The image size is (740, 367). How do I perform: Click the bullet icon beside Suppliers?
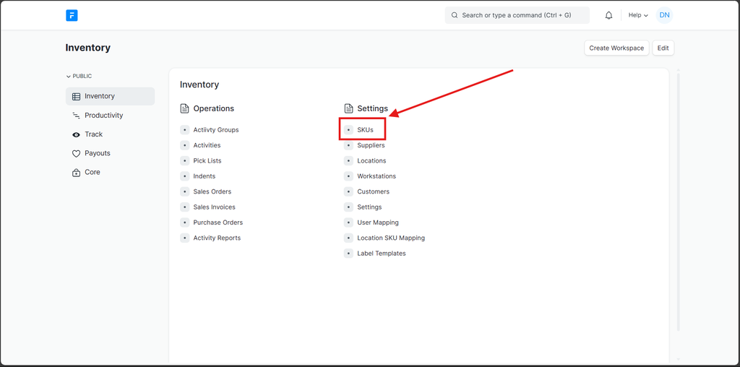click(348, 145)
